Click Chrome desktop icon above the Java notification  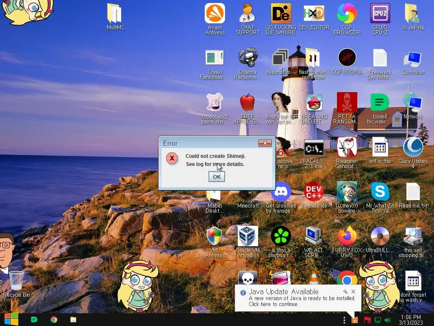tap(347, 278)
